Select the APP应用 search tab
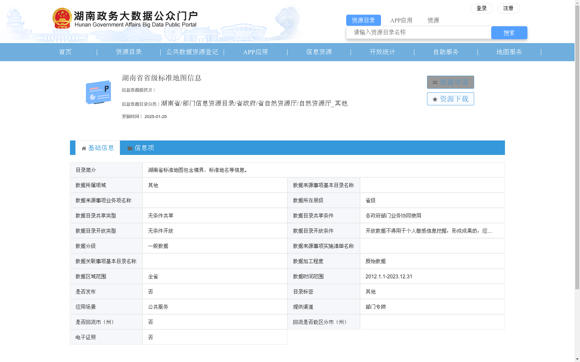 pyautogui.click(x=401, y=20)
